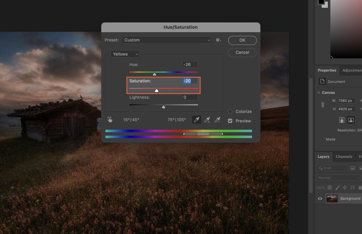Open the Adjustments panel tab
The height and width of the screenshot is (234, 362).
352,70
